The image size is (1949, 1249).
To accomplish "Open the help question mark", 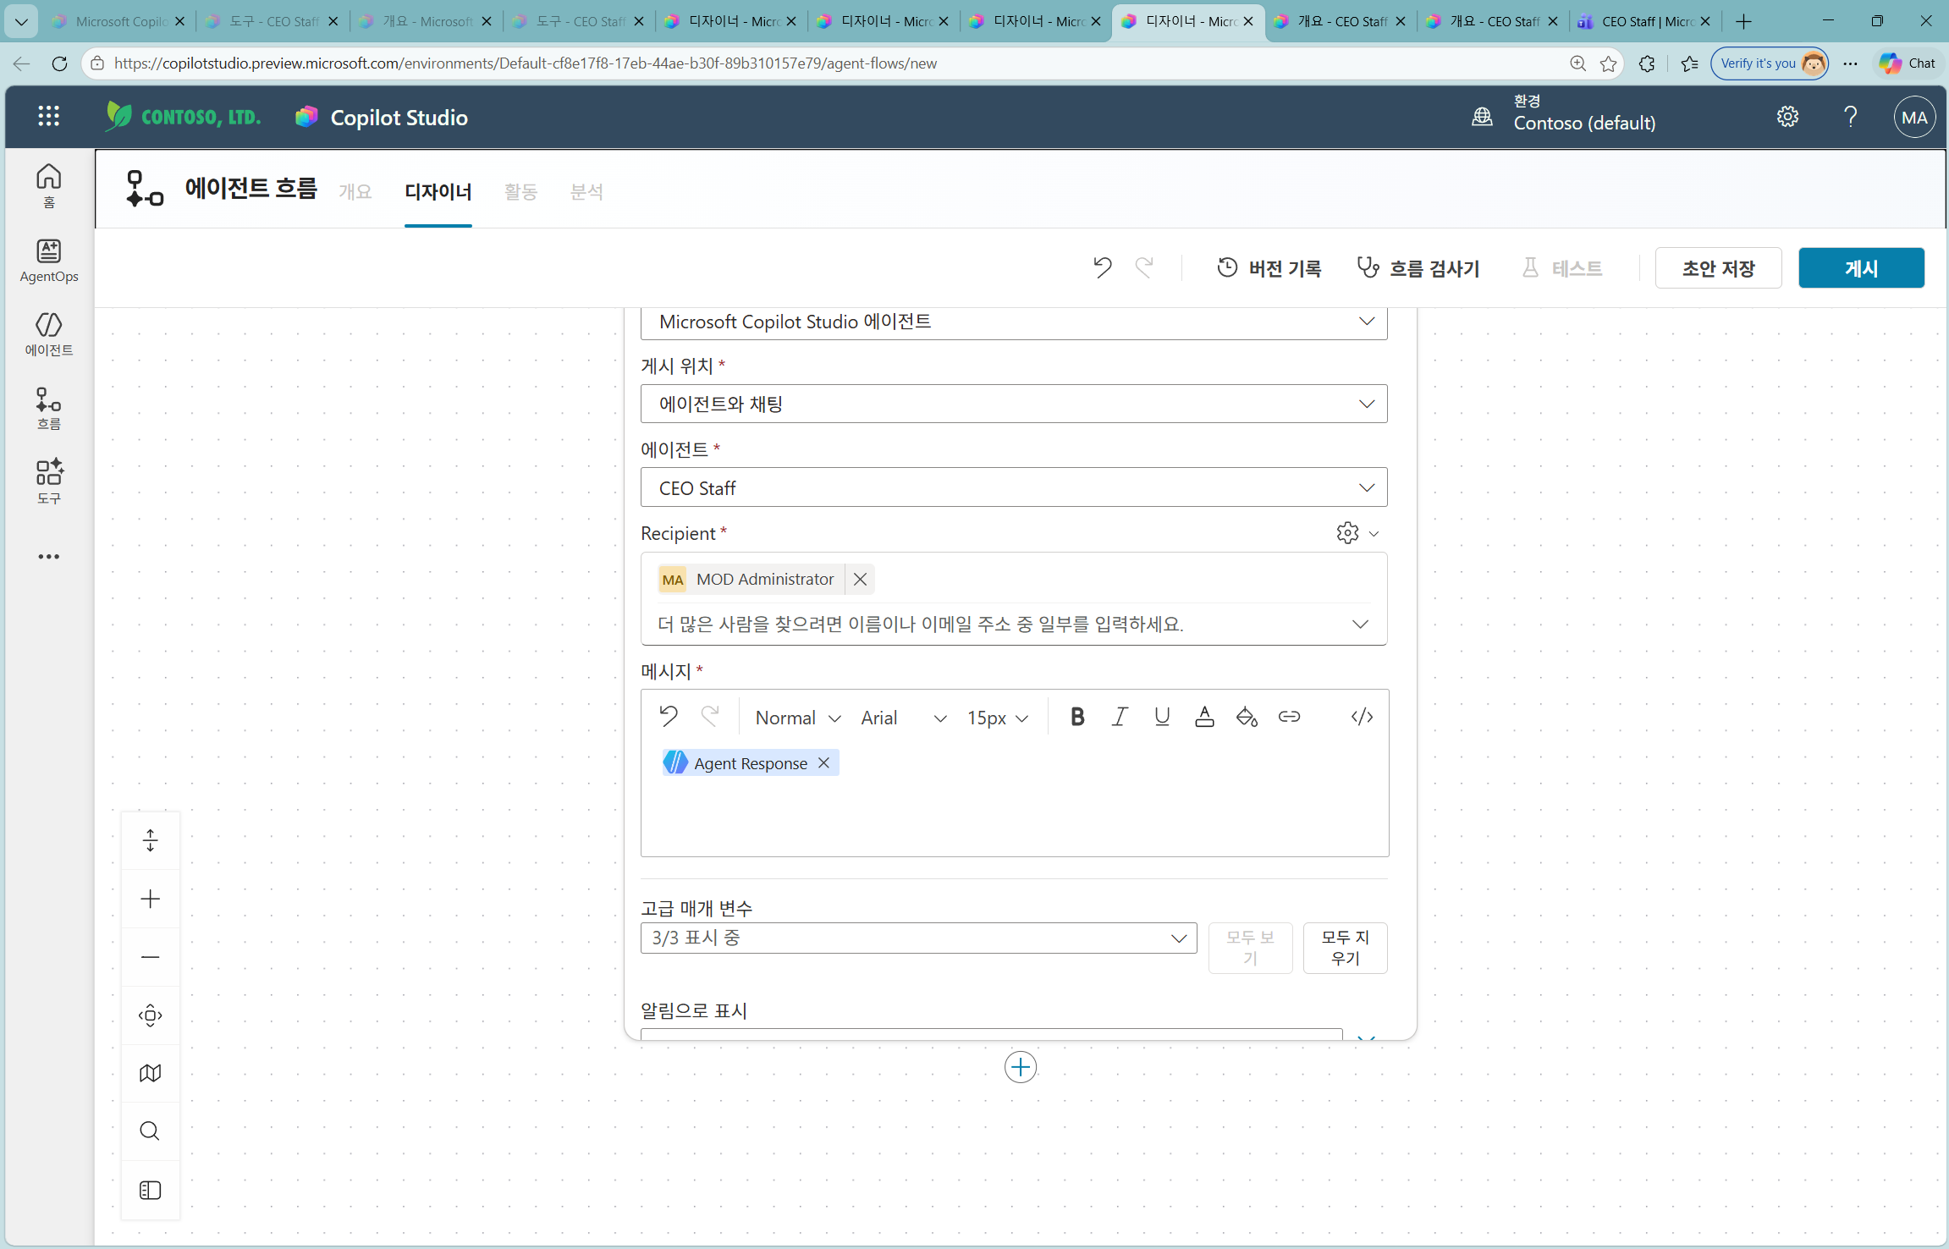I will [x=1851, y=117].
